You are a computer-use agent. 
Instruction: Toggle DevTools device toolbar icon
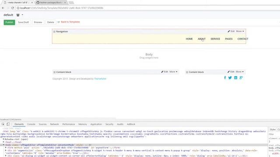(8, 124)
